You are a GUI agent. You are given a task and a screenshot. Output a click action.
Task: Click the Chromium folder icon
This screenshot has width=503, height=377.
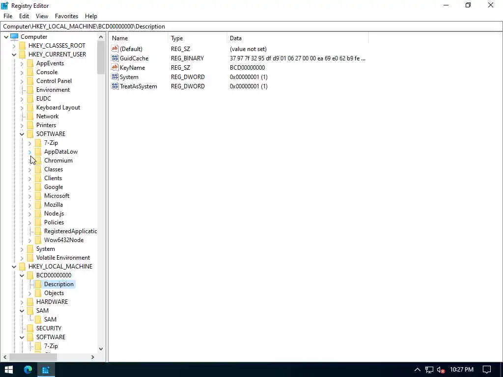pos(38,161)
